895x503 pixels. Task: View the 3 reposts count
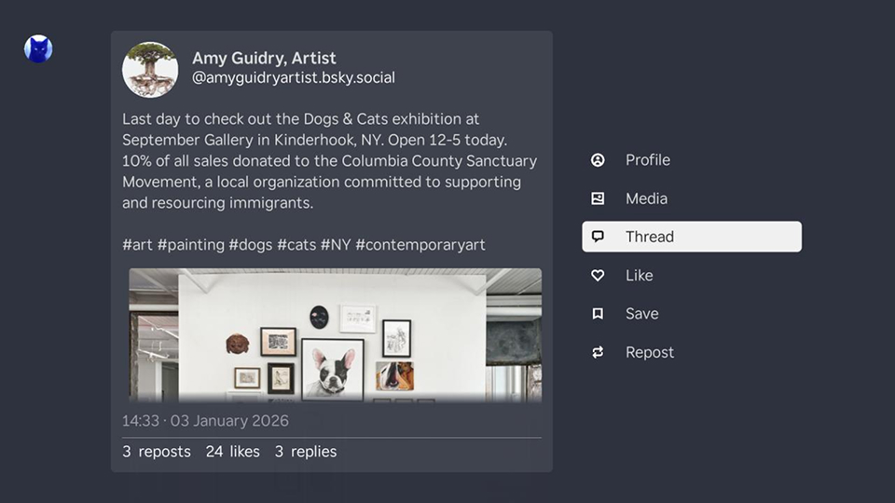157,452
